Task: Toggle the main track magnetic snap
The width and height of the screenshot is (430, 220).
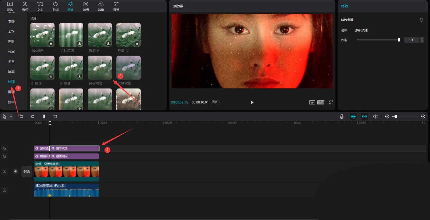Action: pos(353,116)
